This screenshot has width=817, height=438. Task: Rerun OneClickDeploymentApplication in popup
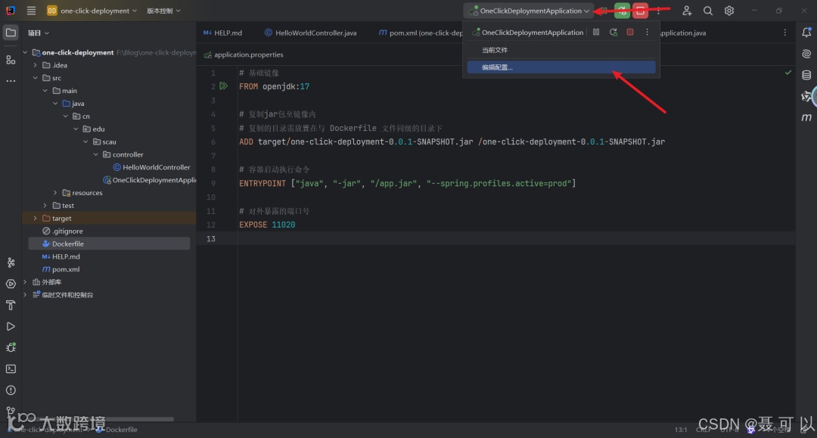614,33
